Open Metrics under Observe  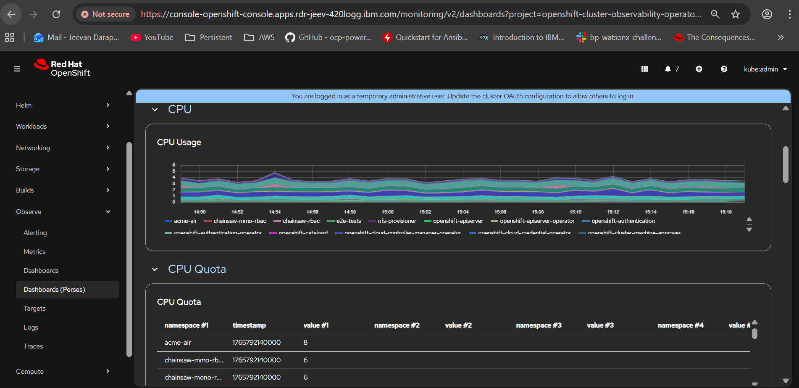tap(34, 252)
